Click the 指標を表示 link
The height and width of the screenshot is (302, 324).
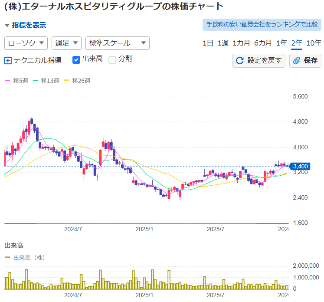coord(29,26)
